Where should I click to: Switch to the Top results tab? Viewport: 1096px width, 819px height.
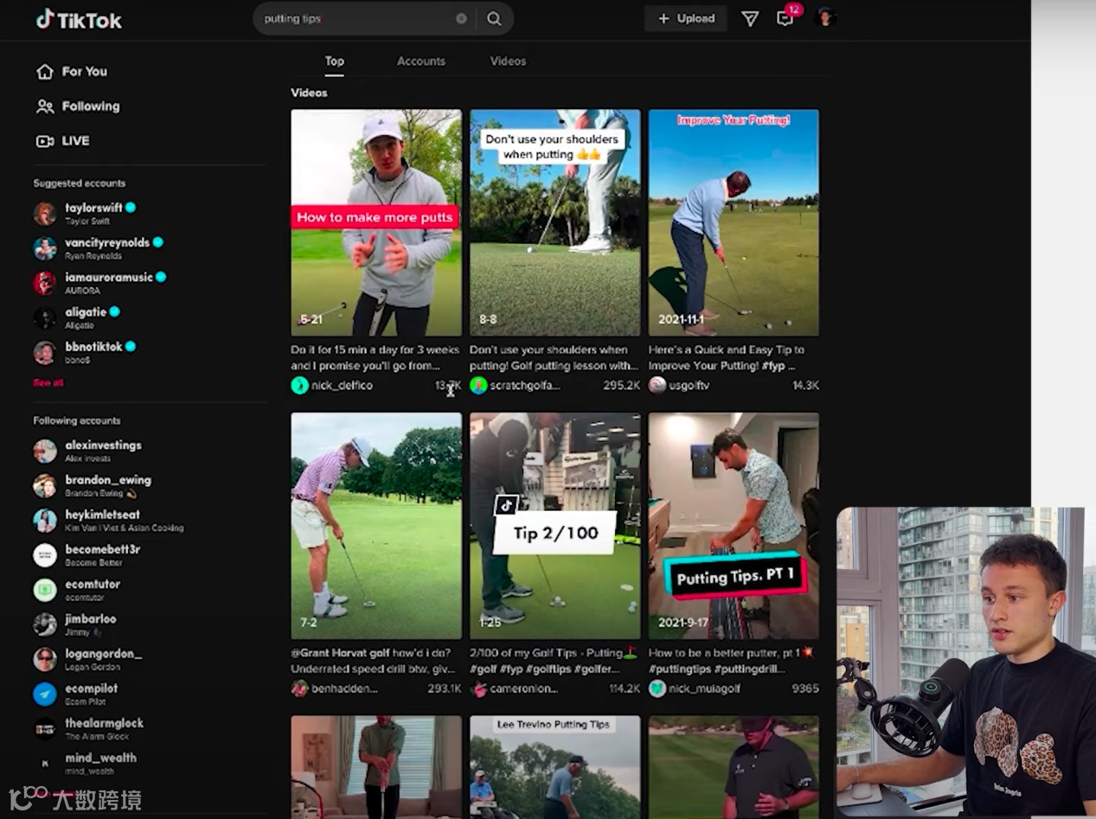tap(334, 61)
